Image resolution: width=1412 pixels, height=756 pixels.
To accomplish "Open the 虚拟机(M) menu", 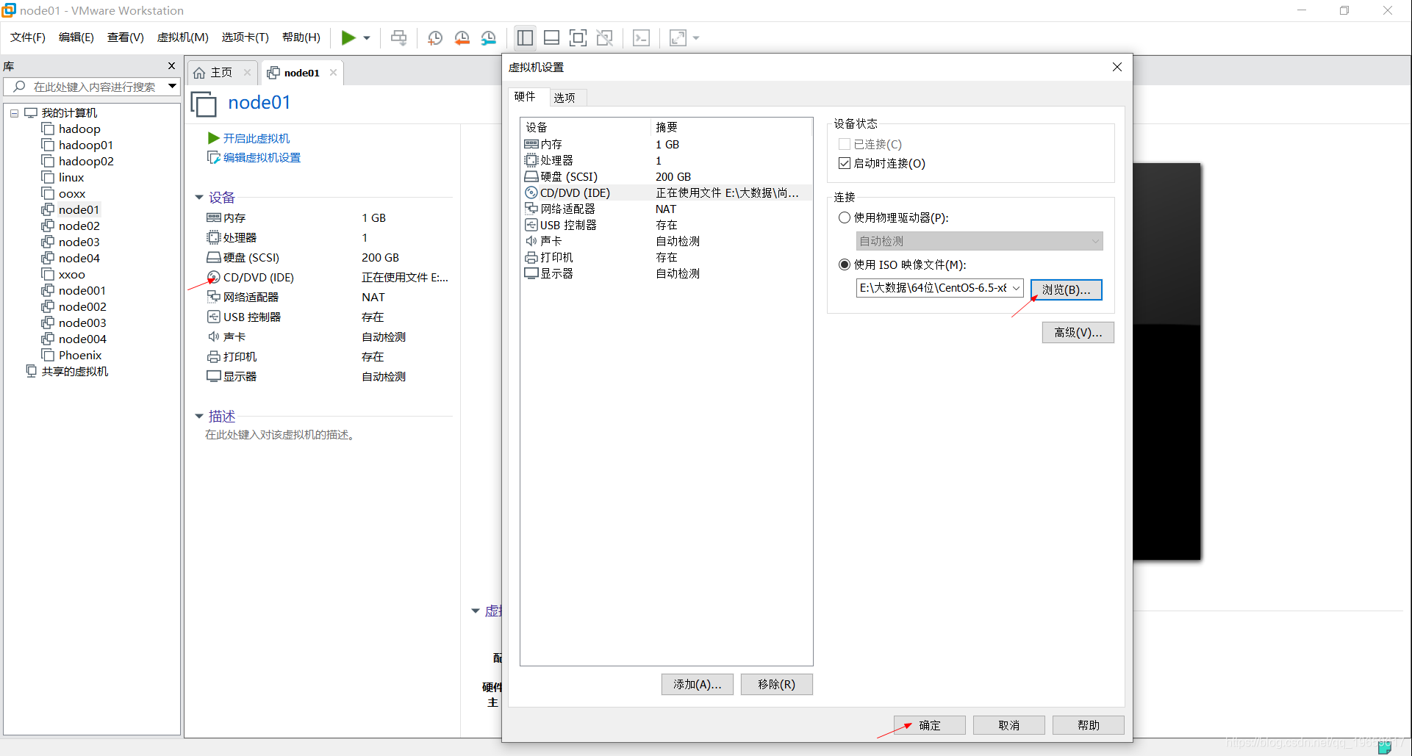I will point(183,37).
